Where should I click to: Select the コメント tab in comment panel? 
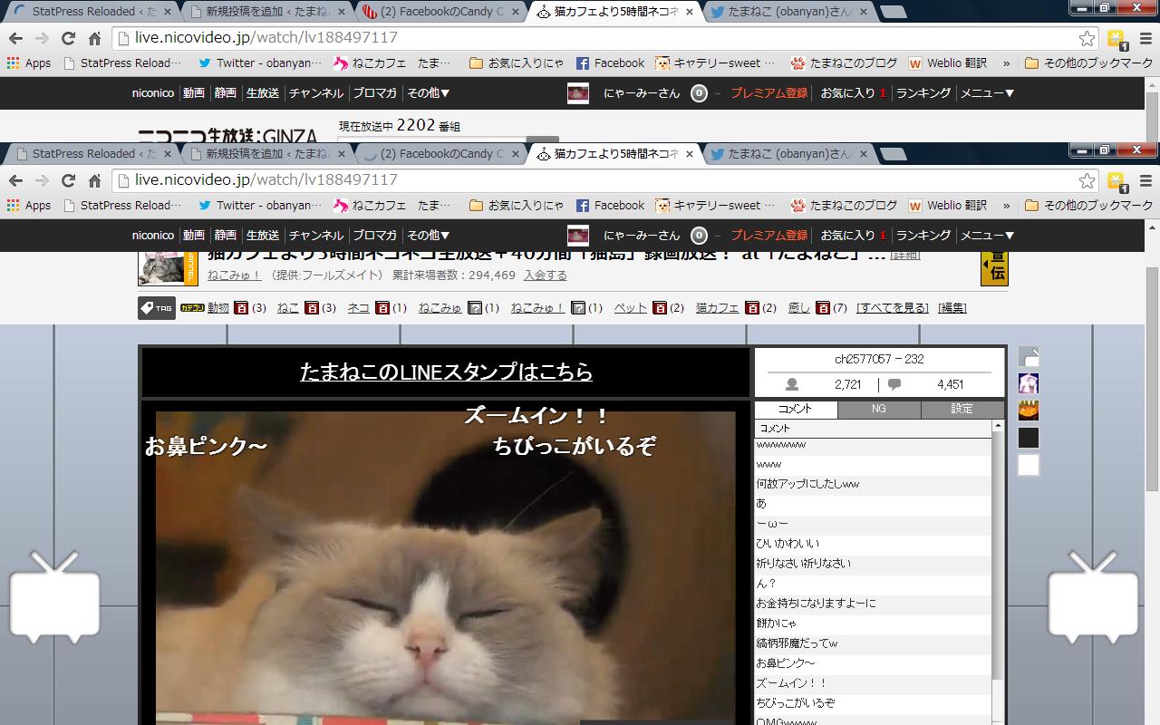click(796, 410)
